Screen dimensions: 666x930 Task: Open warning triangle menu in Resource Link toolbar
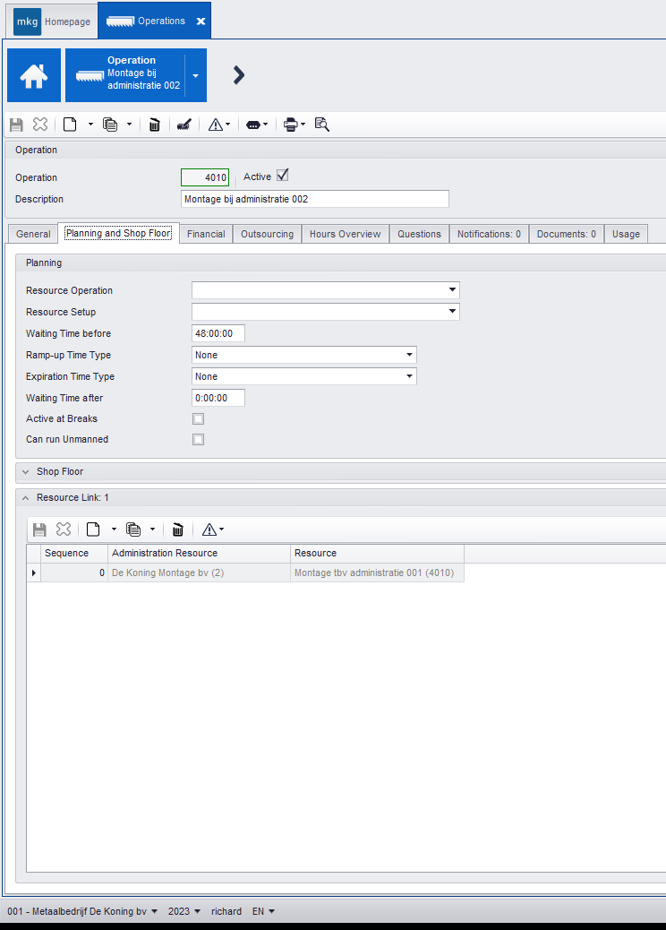(x=213, y=530)
